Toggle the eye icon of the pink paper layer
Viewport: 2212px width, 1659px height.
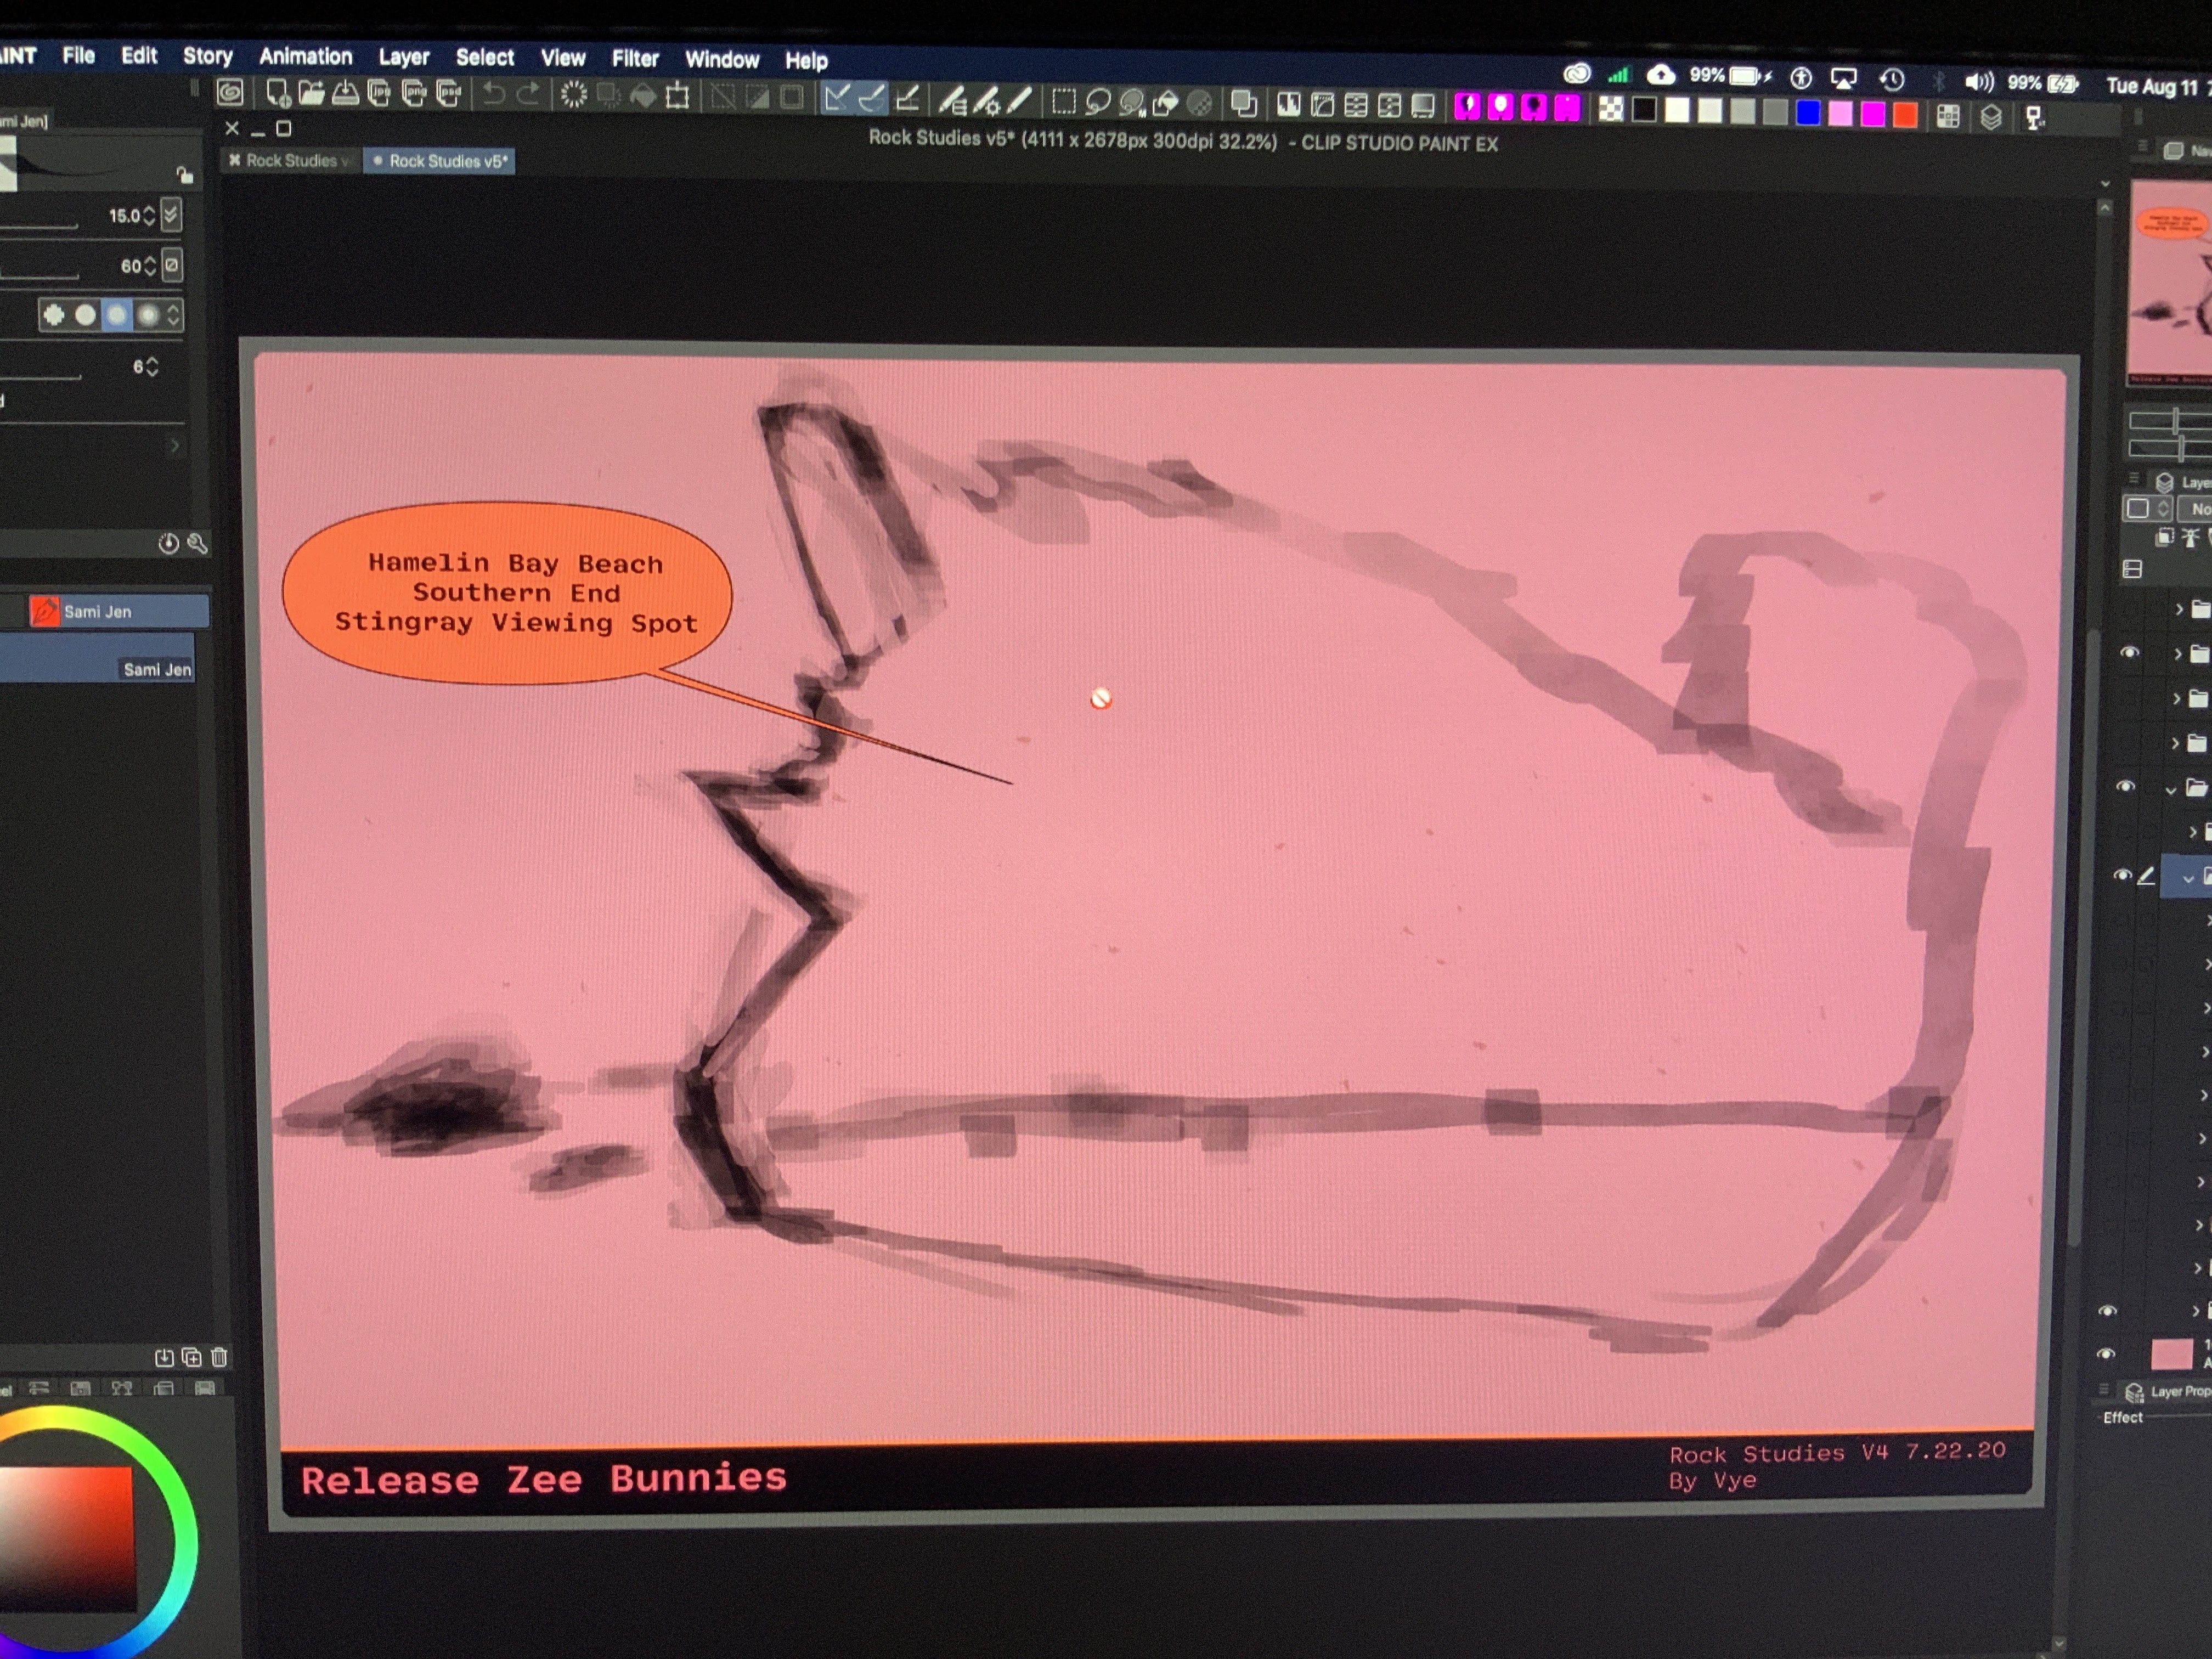coord(2105,1354)
